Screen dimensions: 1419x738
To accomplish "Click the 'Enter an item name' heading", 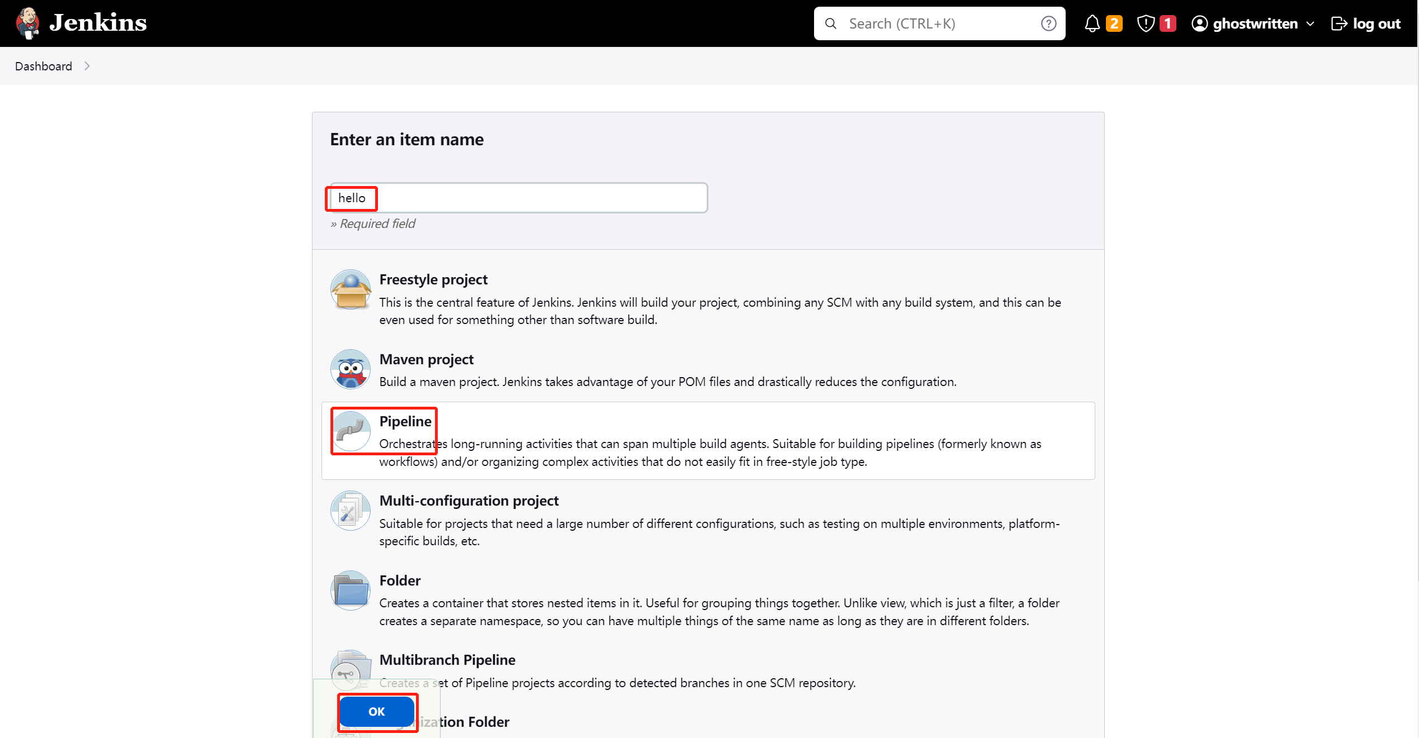I will click(407, 139).
